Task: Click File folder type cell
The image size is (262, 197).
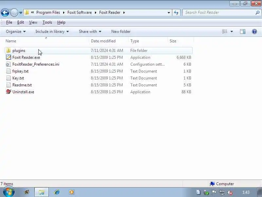Action: (x=139, y=51)
